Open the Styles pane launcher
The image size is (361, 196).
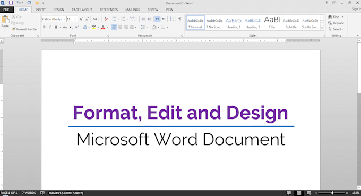tap(324, 36)
